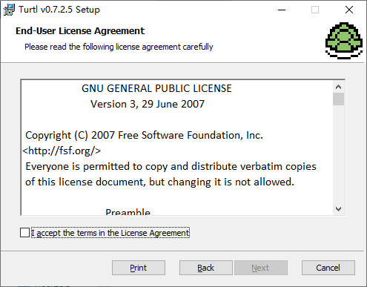Image resolution: width=367 pixels, height=287 pixels.
Task: Click the "End-User License Agreement" heading
Action: pos(80,31)
